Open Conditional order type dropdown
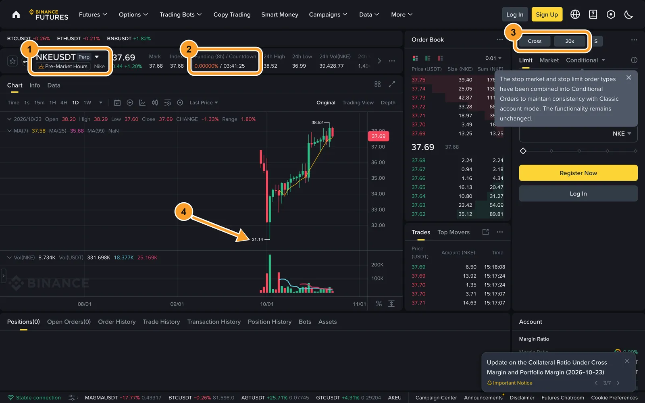This screenshot has height=403, width=645. point(585,60)
